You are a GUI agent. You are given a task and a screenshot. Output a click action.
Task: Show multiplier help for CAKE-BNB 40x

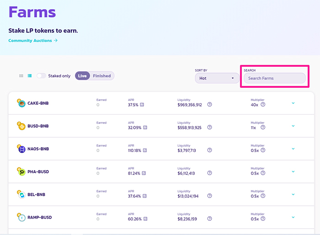click(x=263, y=105)
